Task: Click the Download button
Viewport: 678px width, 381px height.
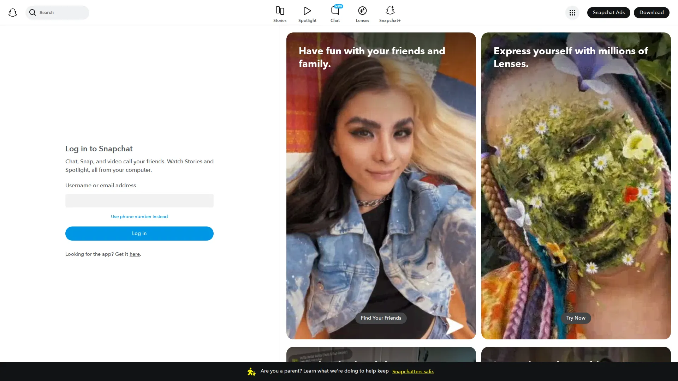Action: [x=652, y=12]
